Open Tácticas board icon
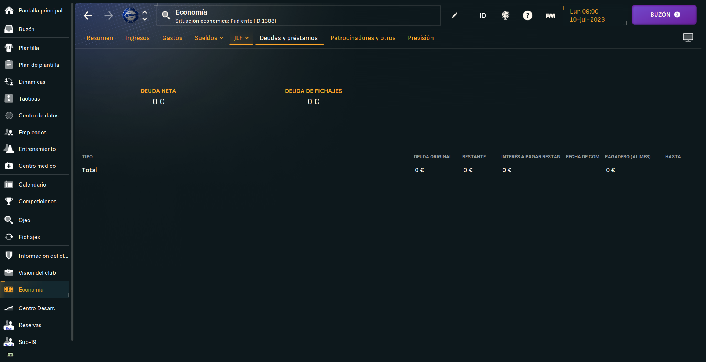706x362 pixels. [x=9, y=98]
